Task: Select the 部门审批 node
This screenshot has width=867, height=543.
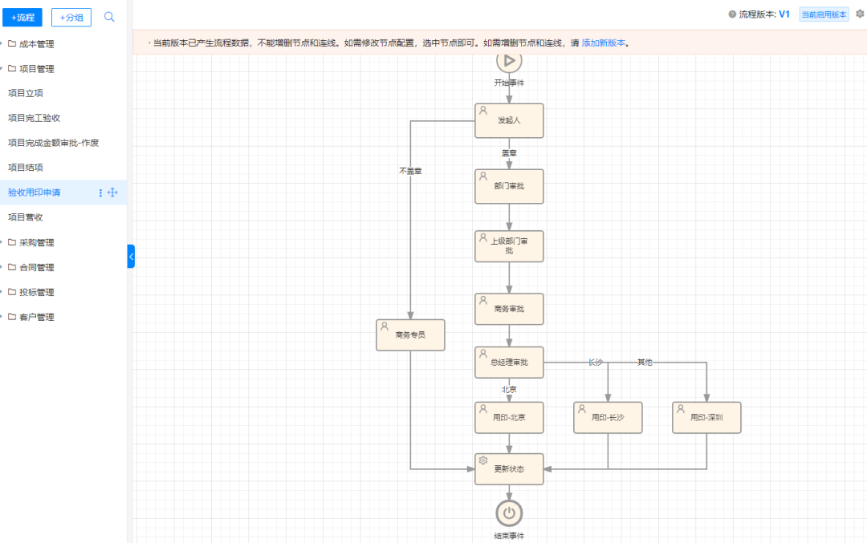Action: pyautogui.click(x=509, y=186)
